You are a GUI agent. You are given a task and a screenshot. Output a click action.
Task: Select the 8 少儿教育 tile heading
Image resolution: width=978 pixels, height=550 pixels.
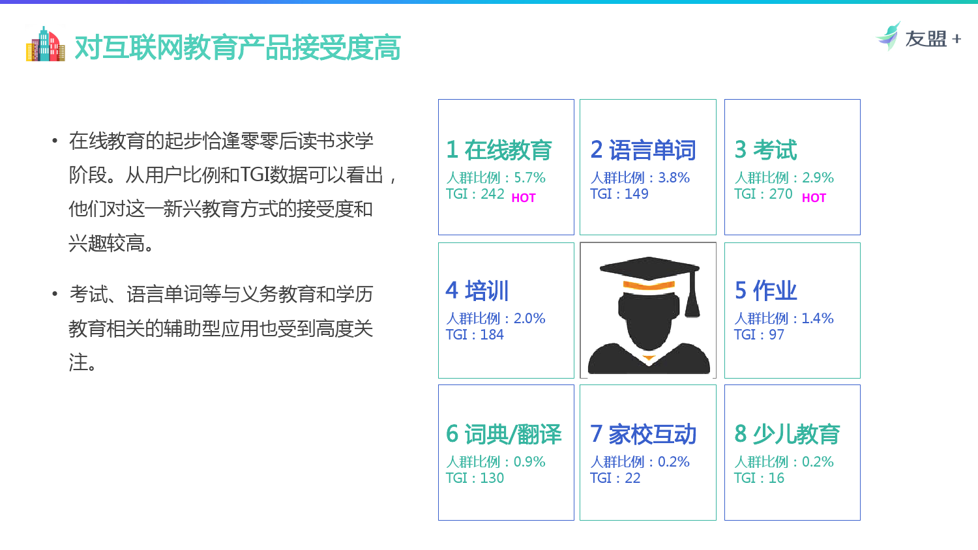point(787,434)
